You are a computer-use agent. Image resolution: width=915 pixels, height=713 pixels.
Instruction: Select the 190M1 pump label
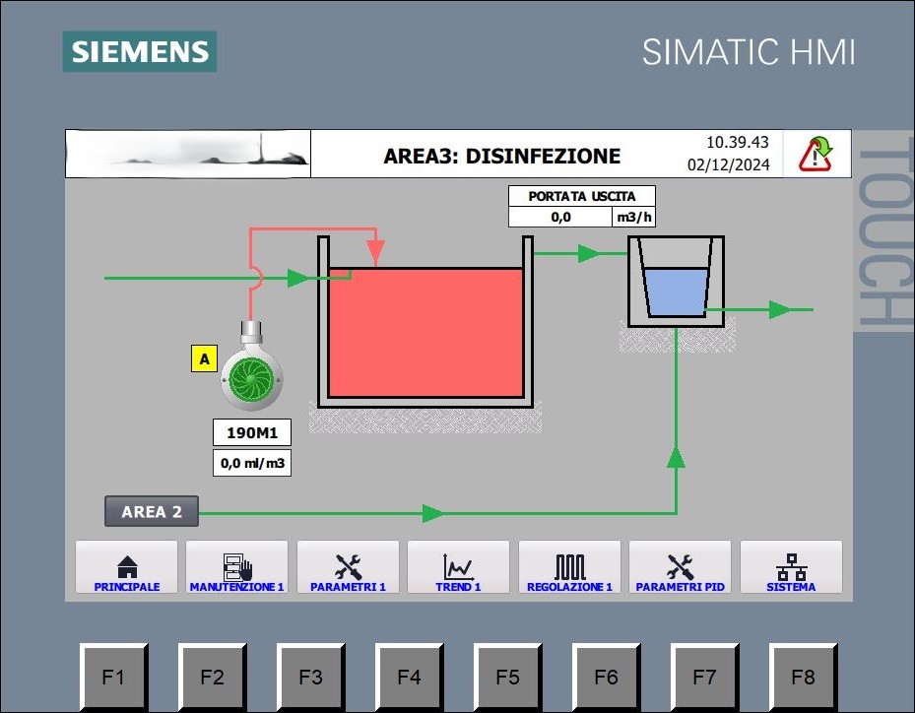click(252, 433)
